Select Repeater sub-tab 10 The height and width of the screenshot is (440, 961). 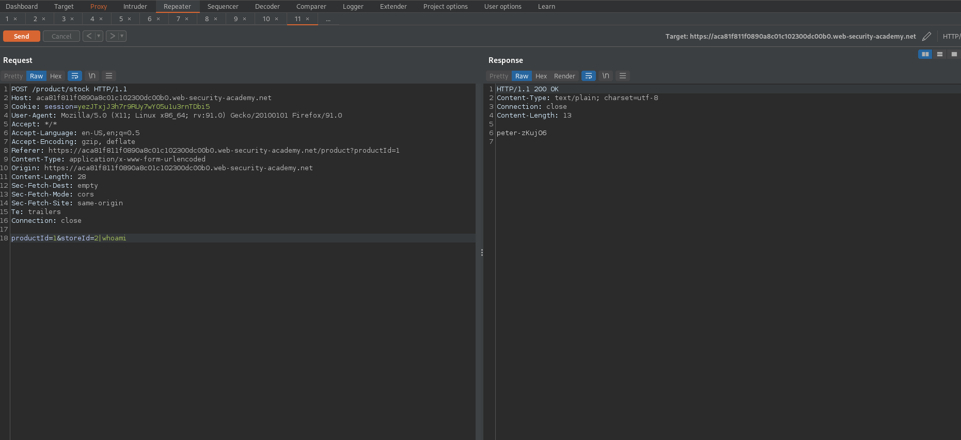coord(266,19)
